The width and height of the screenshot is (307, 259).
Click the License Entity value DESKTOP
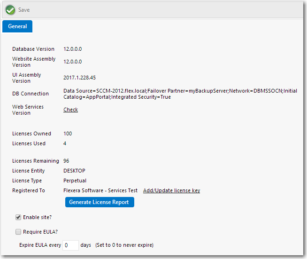pyautogui.click(x=74, y=171)
